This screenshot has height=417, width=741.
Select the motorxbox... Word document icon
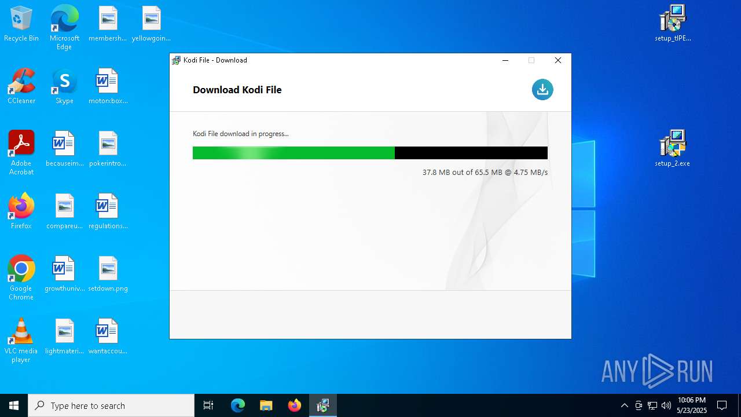[x=108, y=87]
